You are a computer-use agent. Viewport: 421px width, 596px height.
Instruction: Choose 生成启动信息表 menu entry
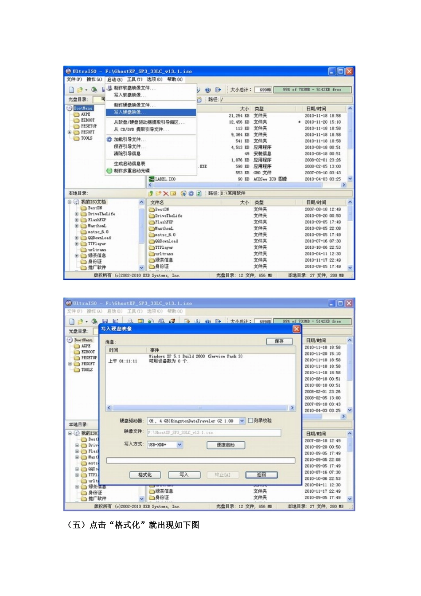click(x=151, y=164)
